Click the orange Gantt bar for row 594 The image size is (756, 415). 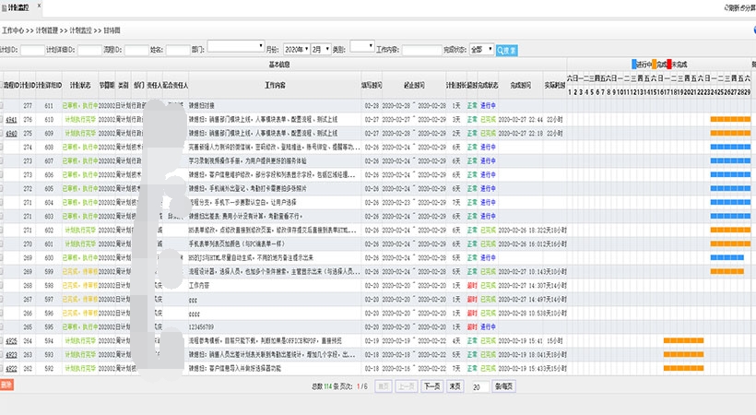pos(684,340)
